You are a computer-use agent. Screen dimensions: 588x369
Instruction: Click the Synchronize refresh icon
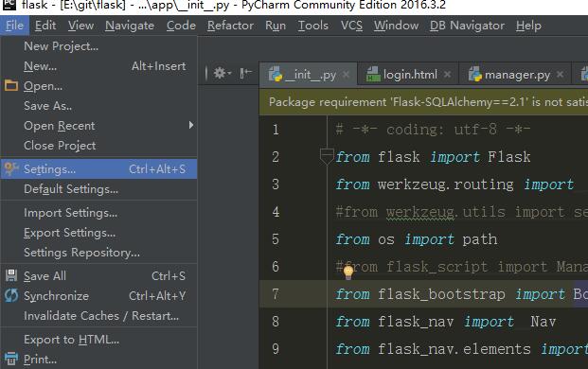tap(11, 295)
